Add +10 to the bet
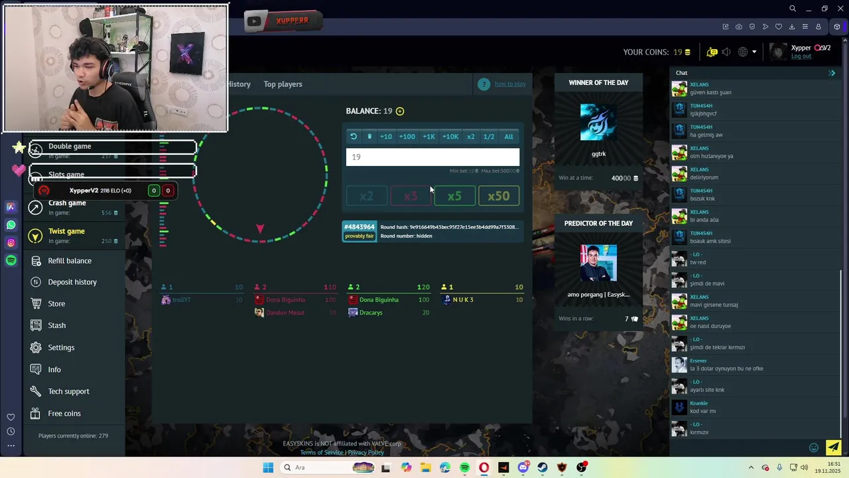The width and height of the screenshot is (849, 478). [x=385, y=137]
